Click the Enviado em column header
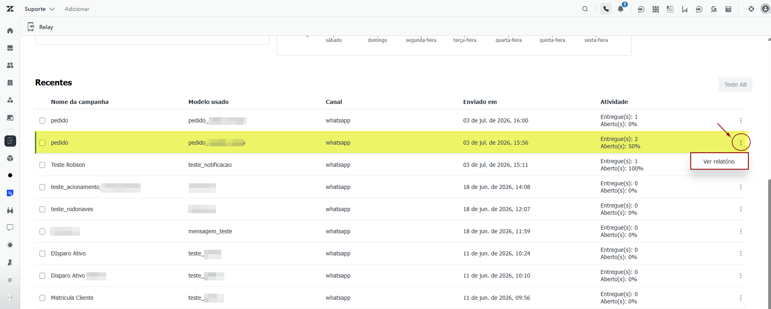771x309 pixels. tap(480, 102)
